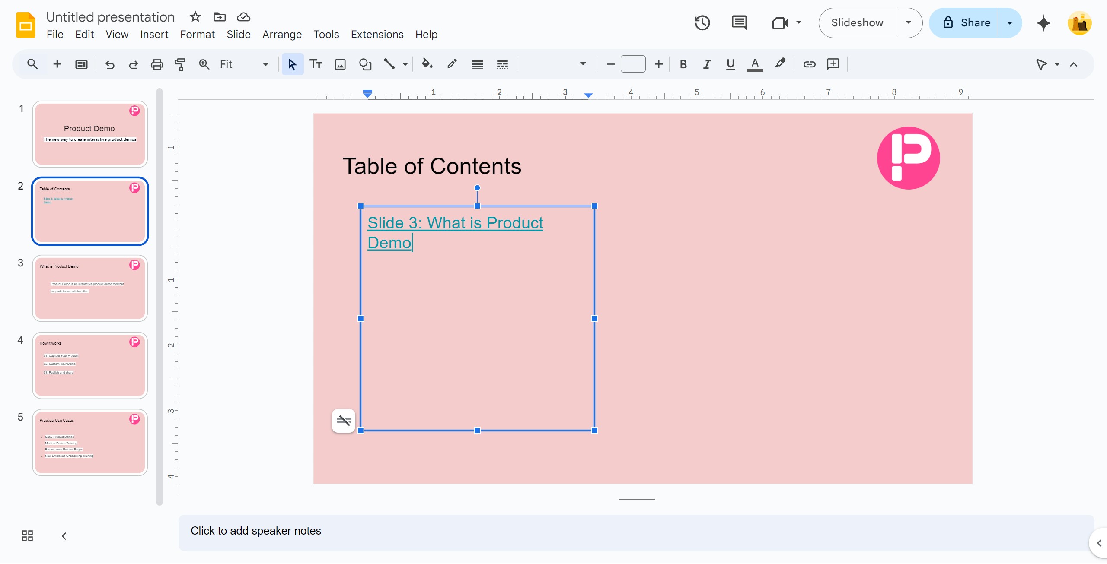Click the font size input field
The image size is (1107, 564).
coord(633,64)
